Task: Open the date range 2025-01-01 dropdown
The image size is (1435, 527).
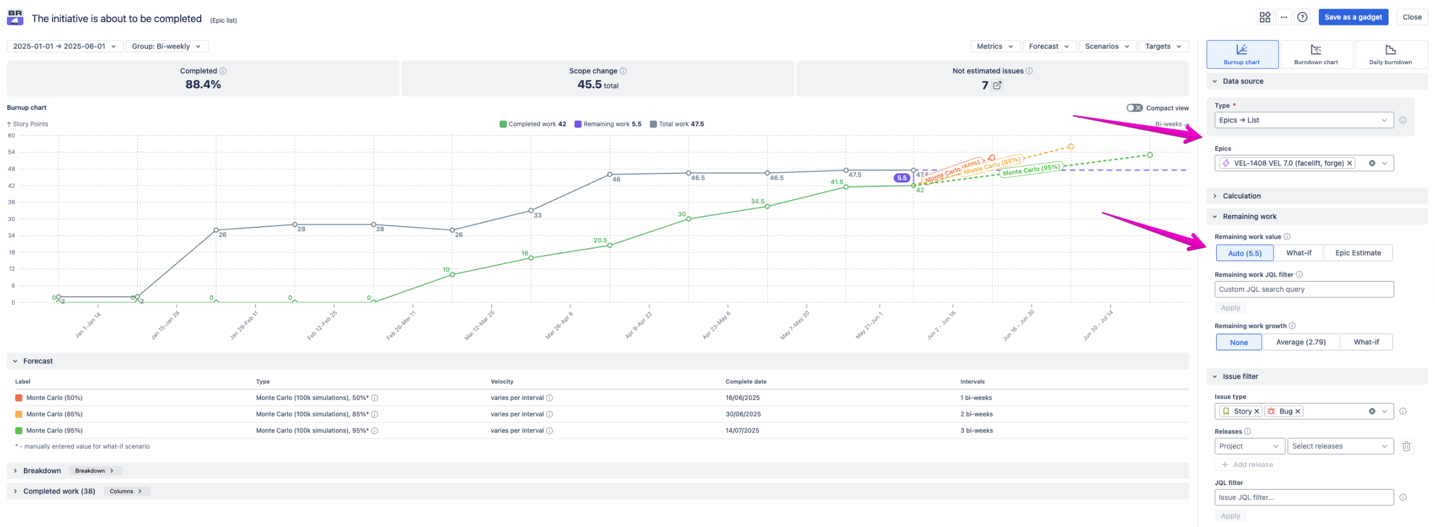Action: (65, 46)
